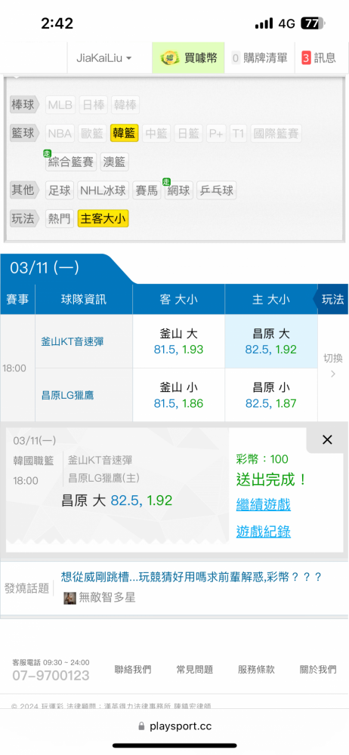Tap the 買噱幣 coin purchase button
Image resolution: width=349 pixels, height=755 pixels.
[189, 58]
